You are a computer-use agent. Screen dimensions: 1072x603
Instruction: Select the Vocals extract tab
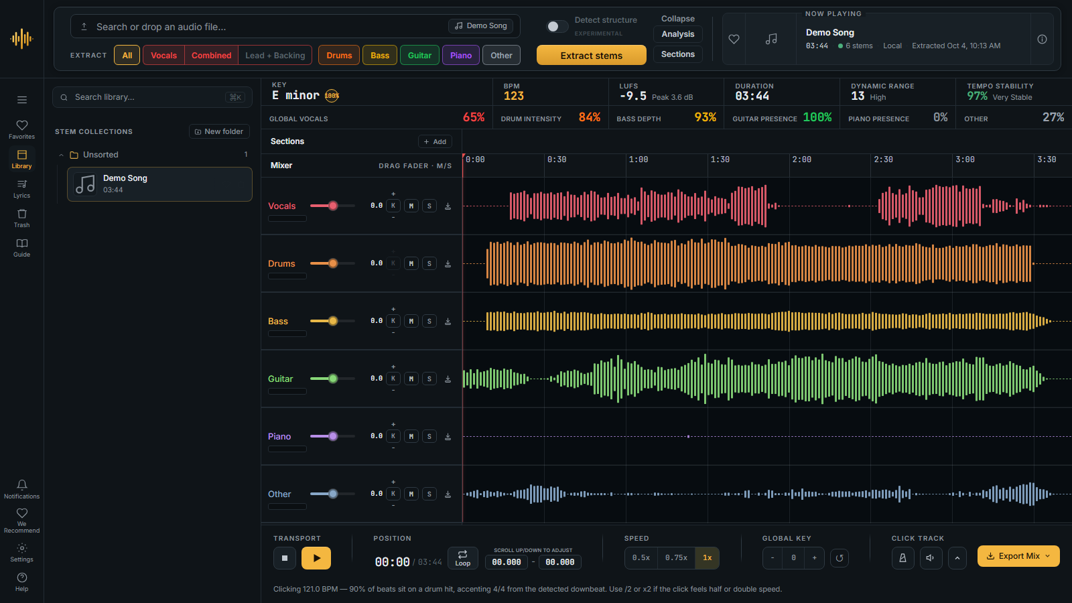(164, 56)
